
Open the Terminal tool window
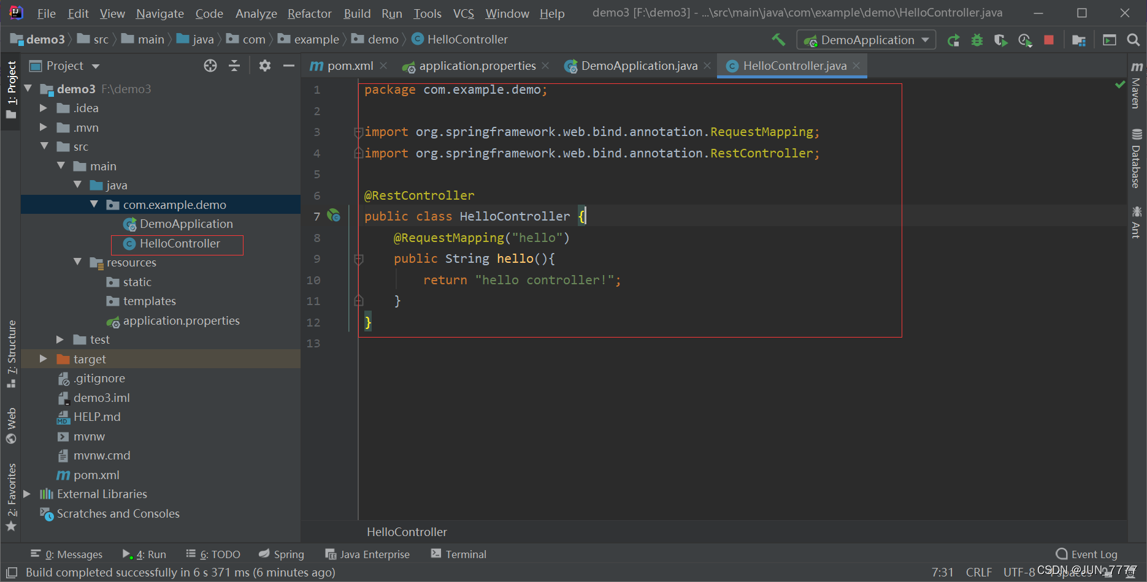click(459, 554)
